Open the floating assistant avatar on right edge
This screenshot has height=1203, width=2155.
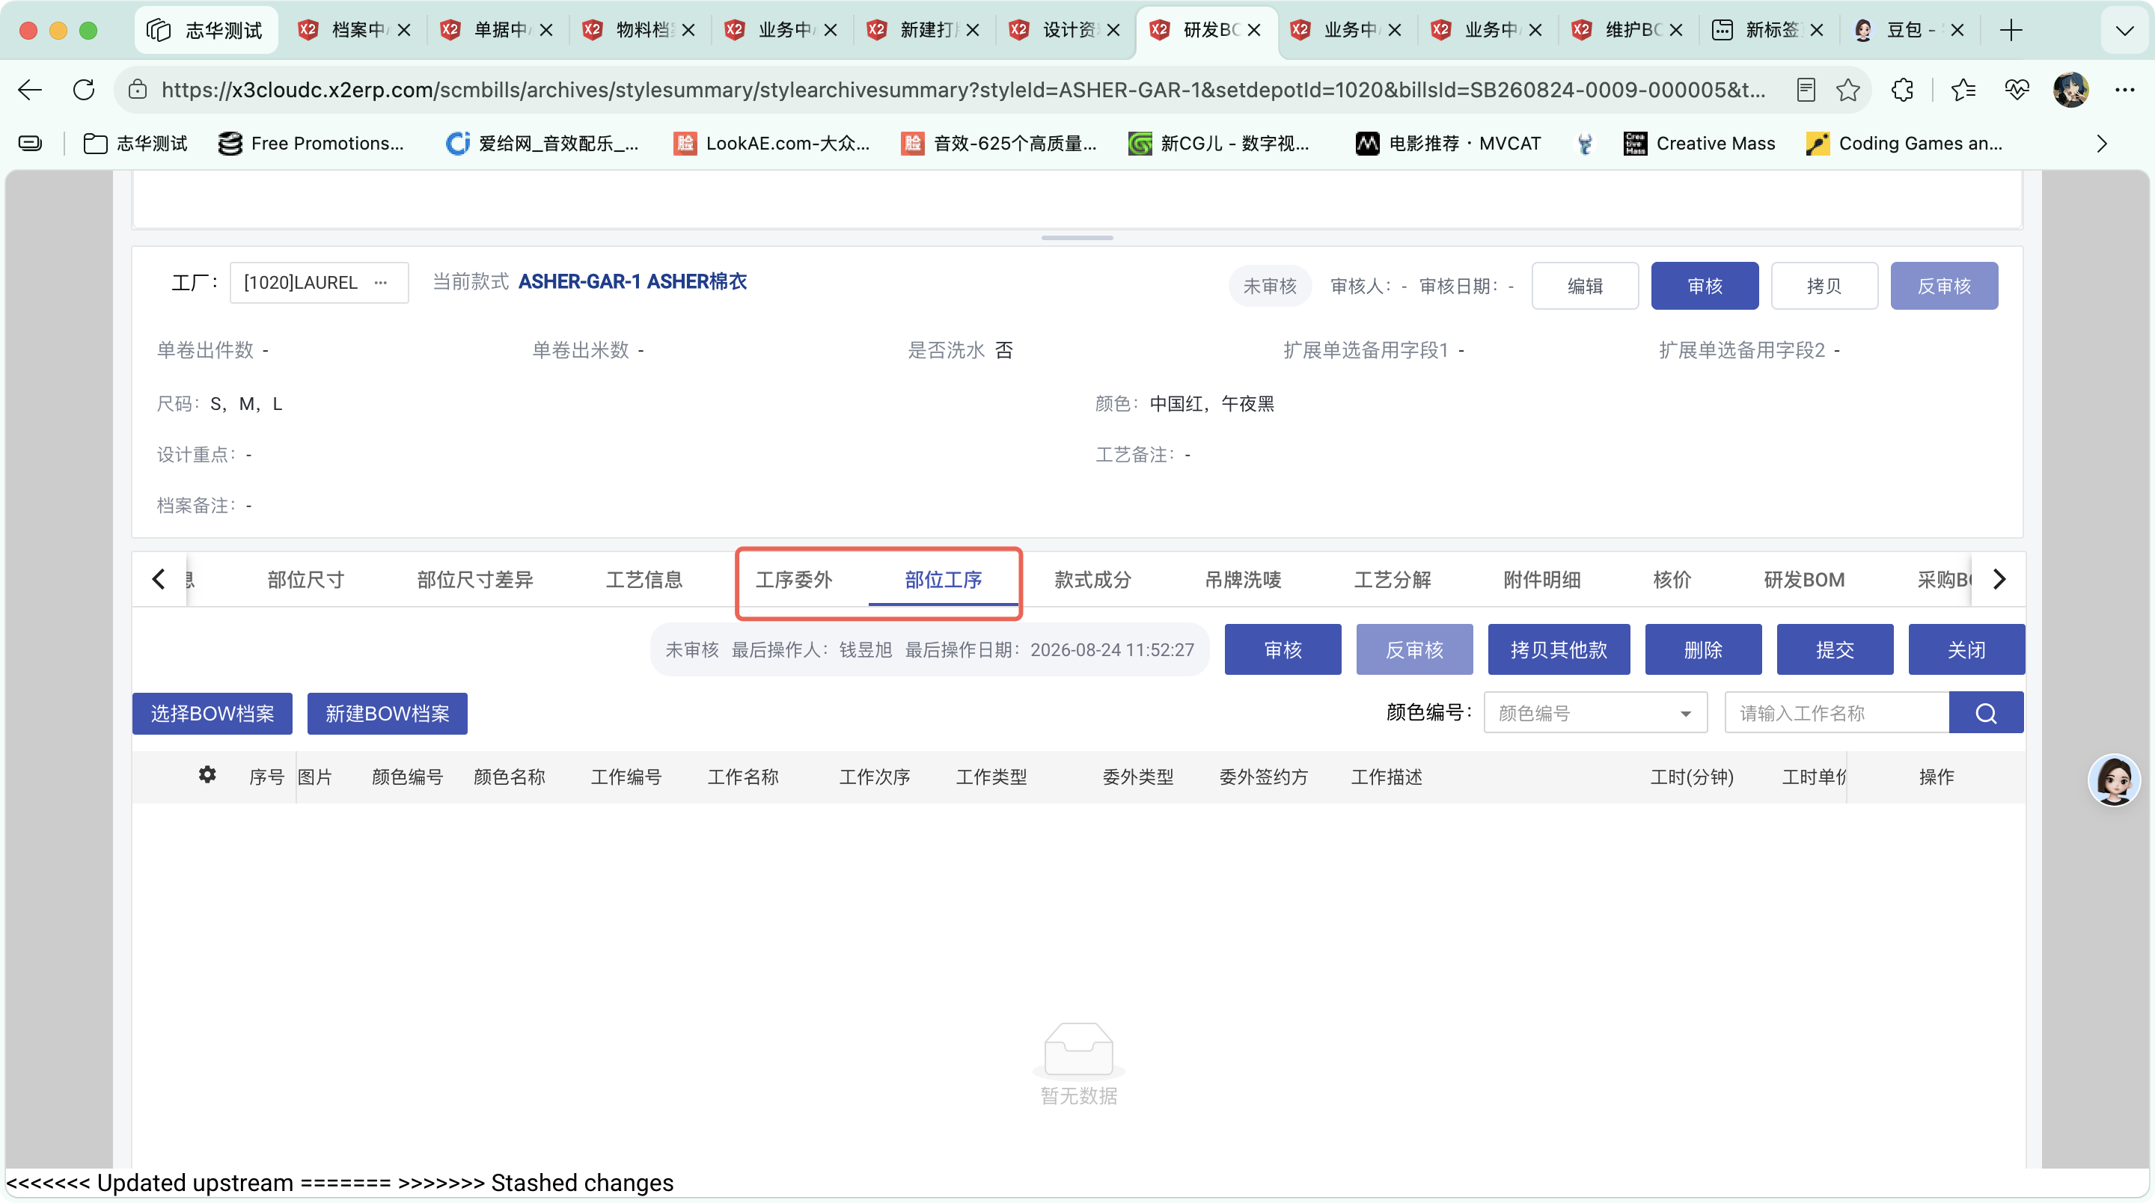(x=2114, y=780)
